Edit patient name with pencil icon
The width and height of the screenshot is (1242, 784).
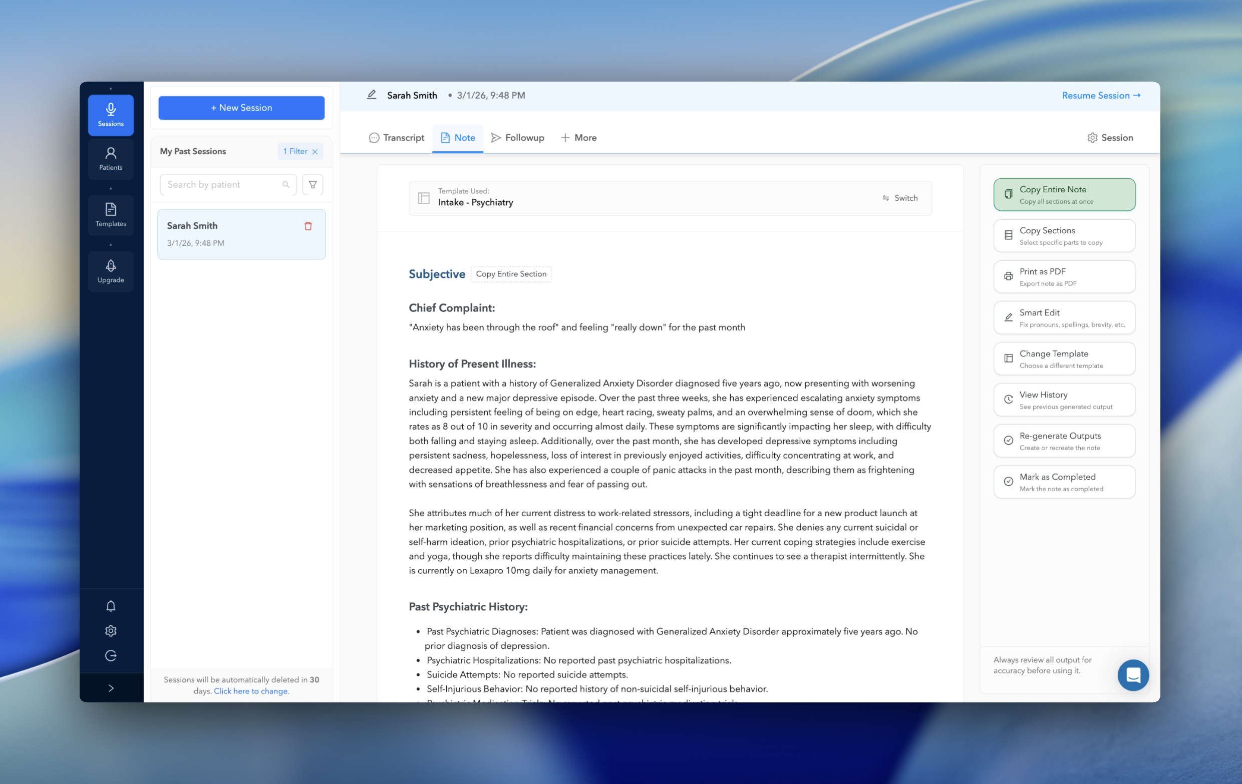pos(372,95)
